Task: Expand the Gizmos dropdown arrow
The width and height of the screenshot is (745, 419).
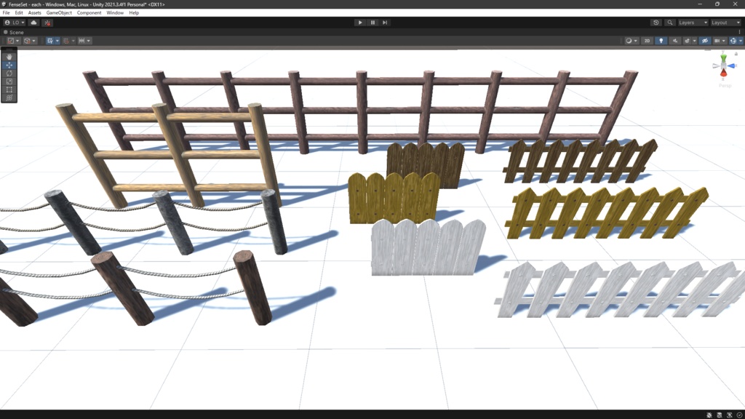Action: (740, 41)
